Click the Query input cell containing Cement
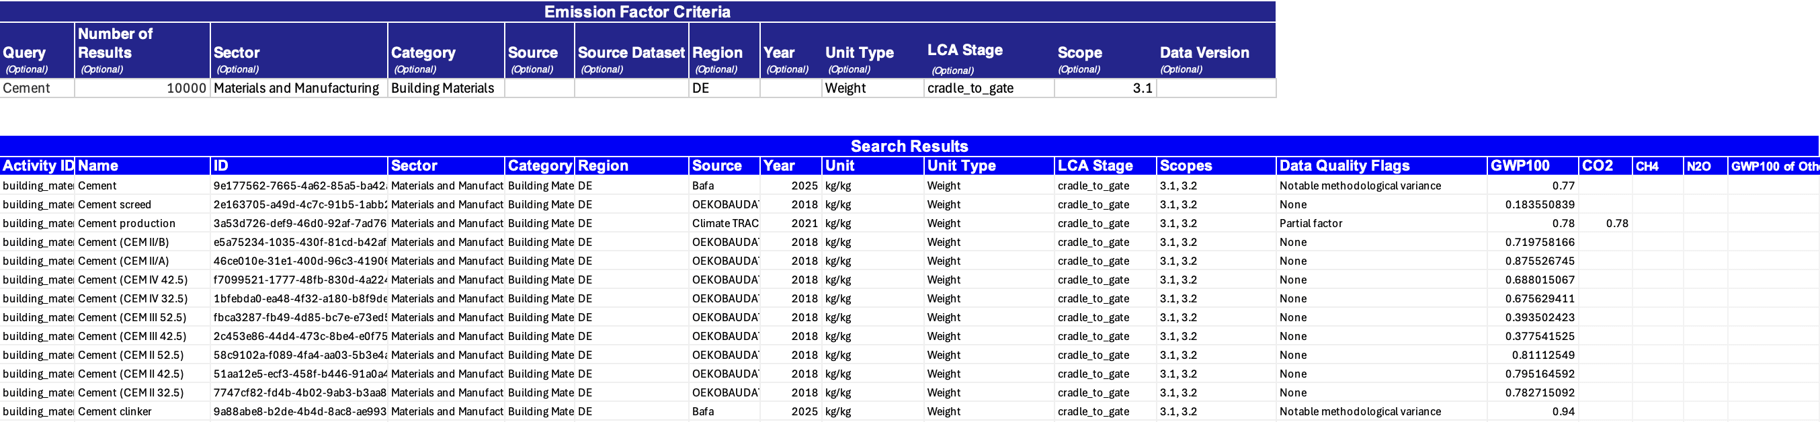The height and width of the screenshot is (422, 1820). pyautogui.click(x=37, y=88)
